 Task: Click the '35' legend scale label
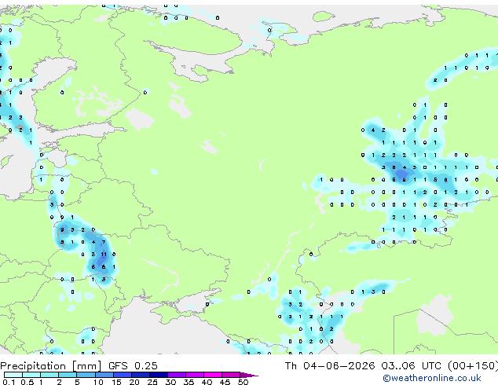click(x=189, y=382)
